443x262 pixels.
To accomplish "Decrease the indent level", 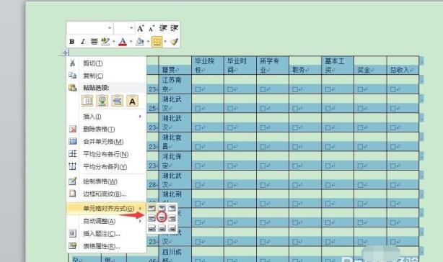I will click(x=163, y=28).
